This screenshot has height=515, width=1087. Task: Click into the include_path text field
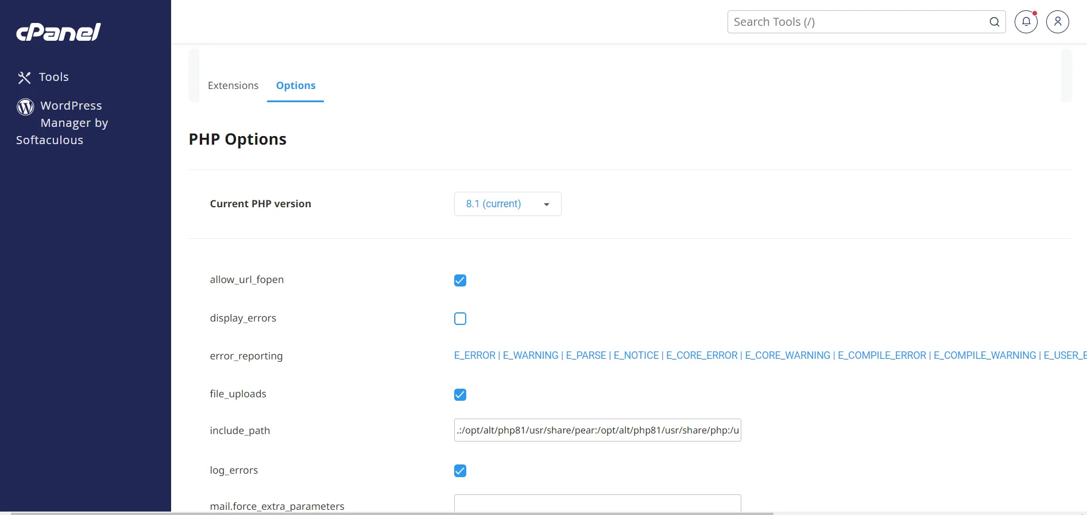click(x=598, y=430)
